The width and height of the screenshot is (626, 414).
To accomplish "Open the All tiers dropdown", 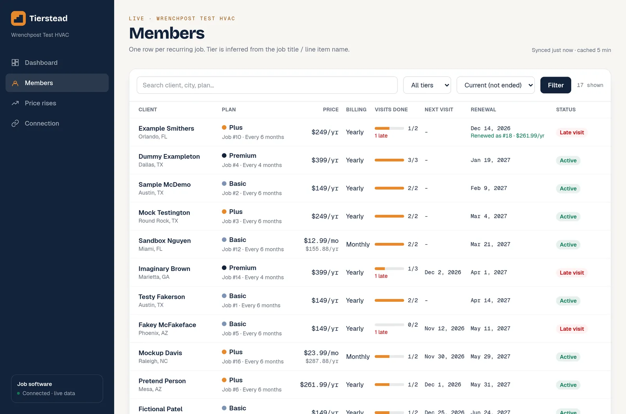I will point(427,85).
